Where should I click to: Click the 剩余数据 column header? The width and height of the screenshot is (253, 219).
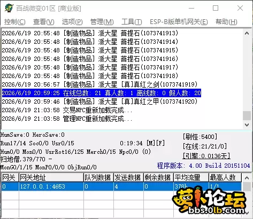coord(158,177)
